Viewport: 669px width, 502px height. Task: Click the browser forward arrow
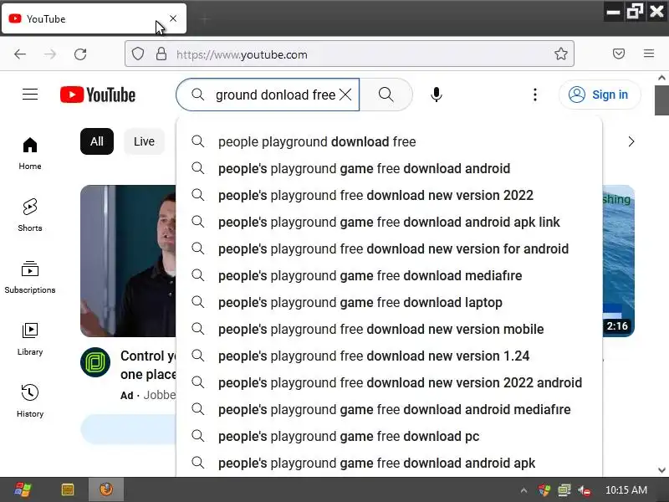click(x=50, y=54)
